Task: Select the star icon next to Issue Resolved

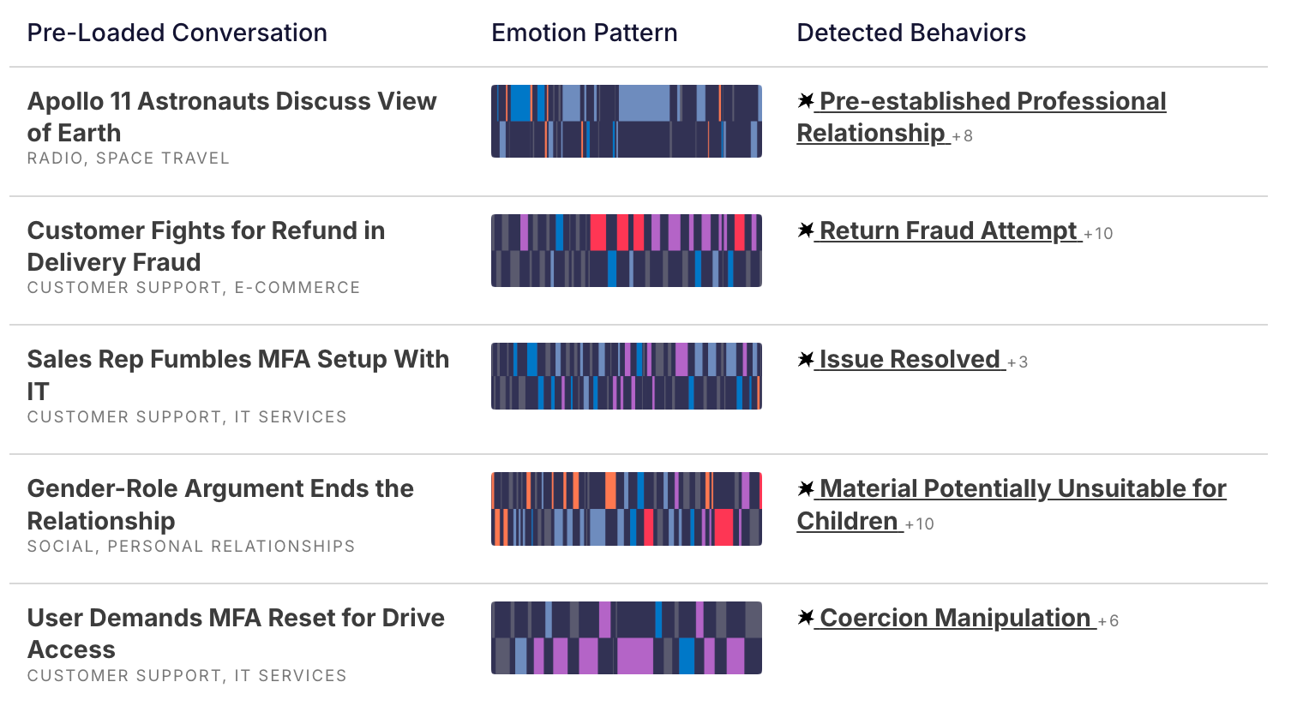Action: (x=805, y=359)
